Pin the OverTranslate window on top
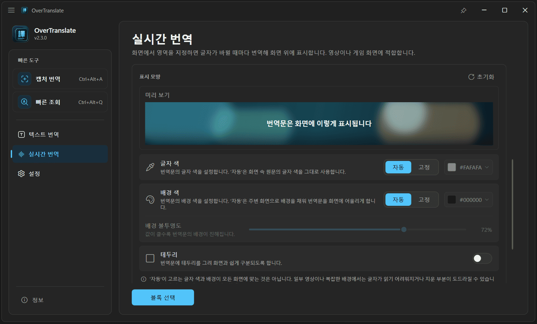 point(463,10)
